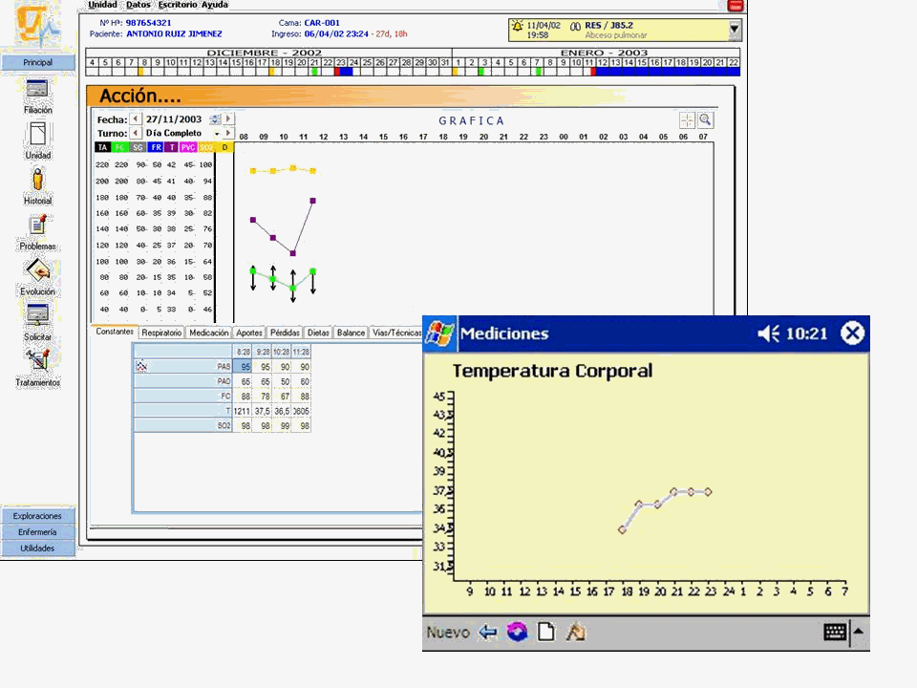917x688 pixels.
Task: Toggle the TA series legend button
Action: click(103, 147)
